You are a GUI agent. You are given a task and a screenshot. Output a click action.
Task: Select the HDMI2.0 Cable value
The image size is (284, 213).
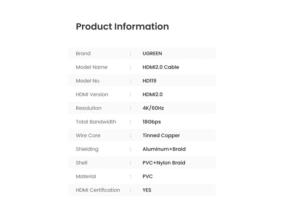[x=161, y=67]
